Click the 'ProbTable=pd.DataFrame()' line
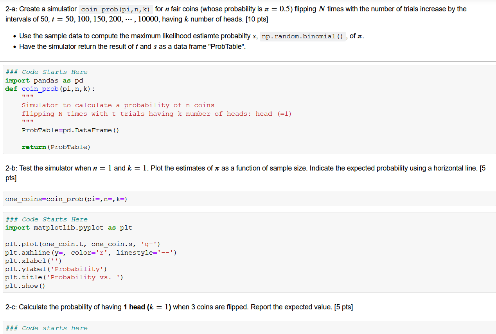This screenshot has width=496, height=334. 70,130
